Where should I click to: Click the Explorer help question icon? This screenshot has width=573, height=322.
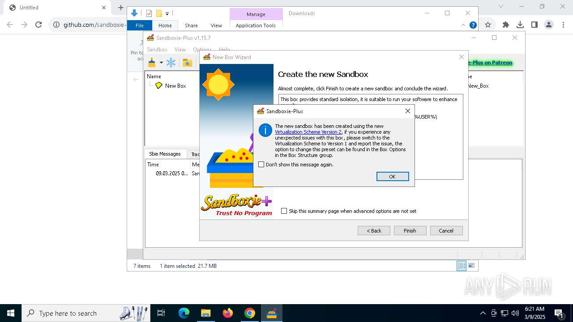pos(473,25)
